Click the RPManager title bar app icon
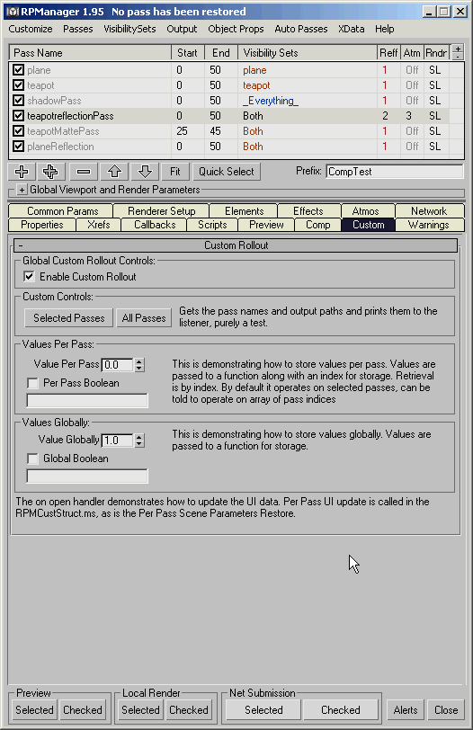The image size is (473, 730). 13,12
